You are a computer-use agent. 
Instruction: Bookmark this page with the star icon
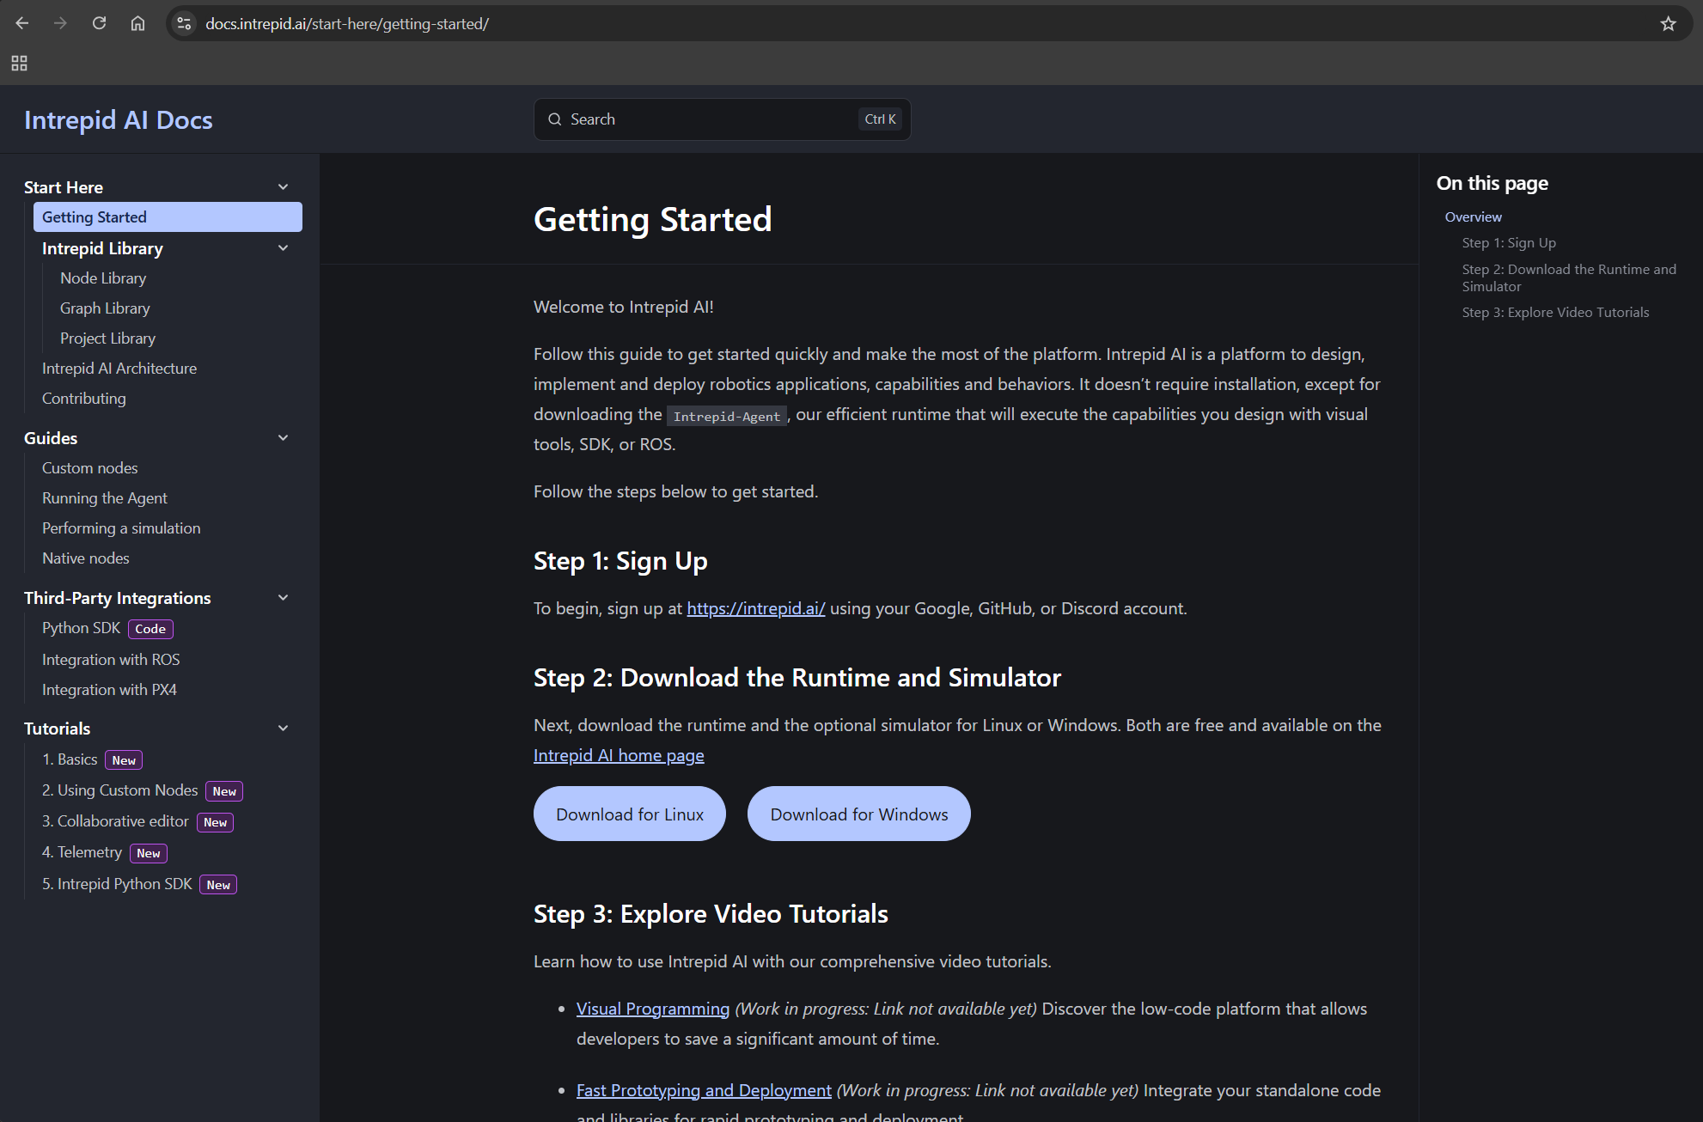coord(1668,23)
